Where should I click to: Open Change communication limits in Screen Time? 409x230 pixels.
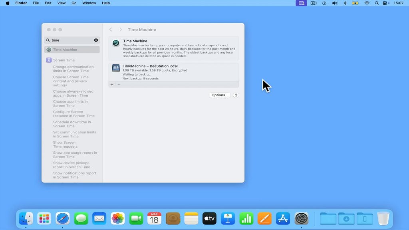(73, 69)
